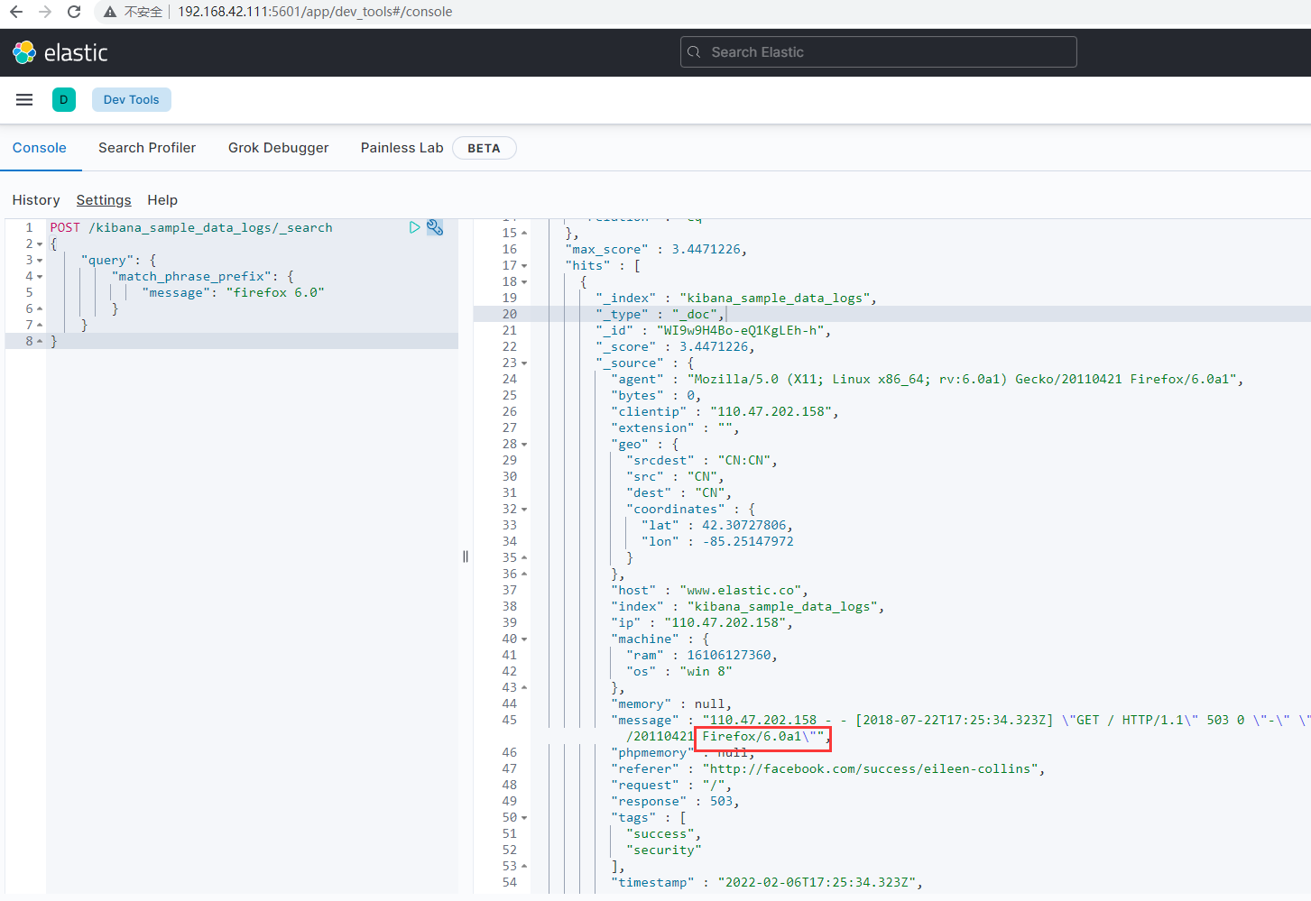The image size is (1311, 901).
Task: Click the referer facebook.com URL value
Action: [x=870, y=769]
